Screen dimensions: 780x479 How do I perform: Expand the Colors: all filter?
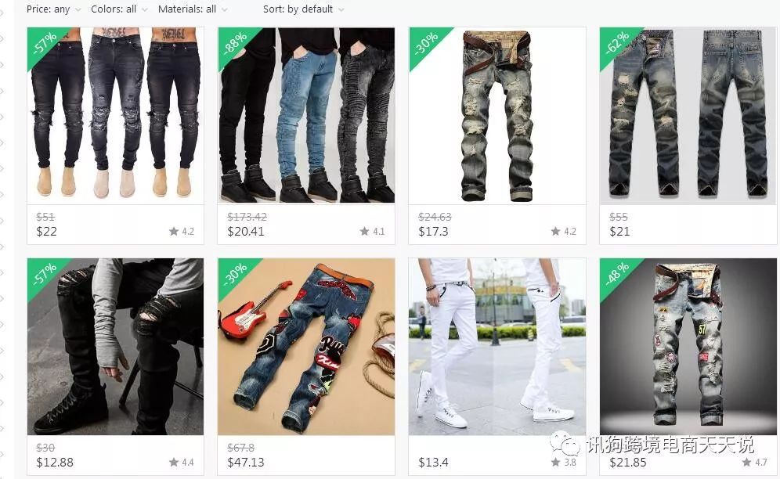(x=119, y=9)
